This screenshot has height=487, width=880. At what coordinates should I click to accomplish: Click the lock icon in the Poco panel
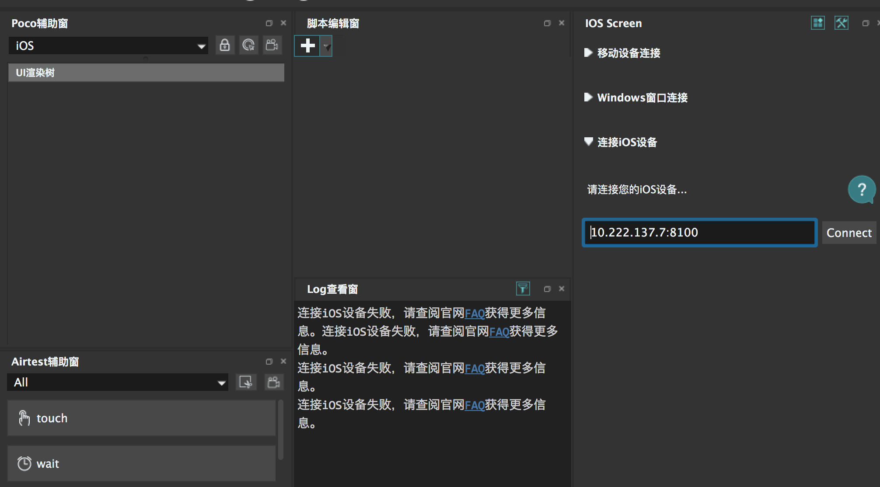pyautogui.click(x=225, y=45)
